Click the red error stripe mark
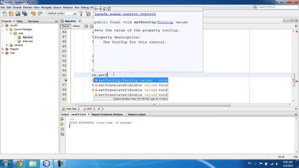This screenshot has height=168, width=299. (x=297, y=81)
